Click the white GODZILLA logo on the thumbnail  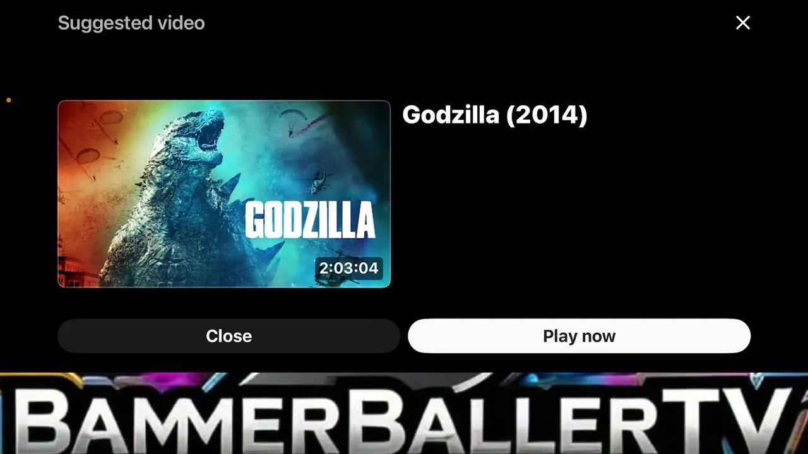[310, 220]
